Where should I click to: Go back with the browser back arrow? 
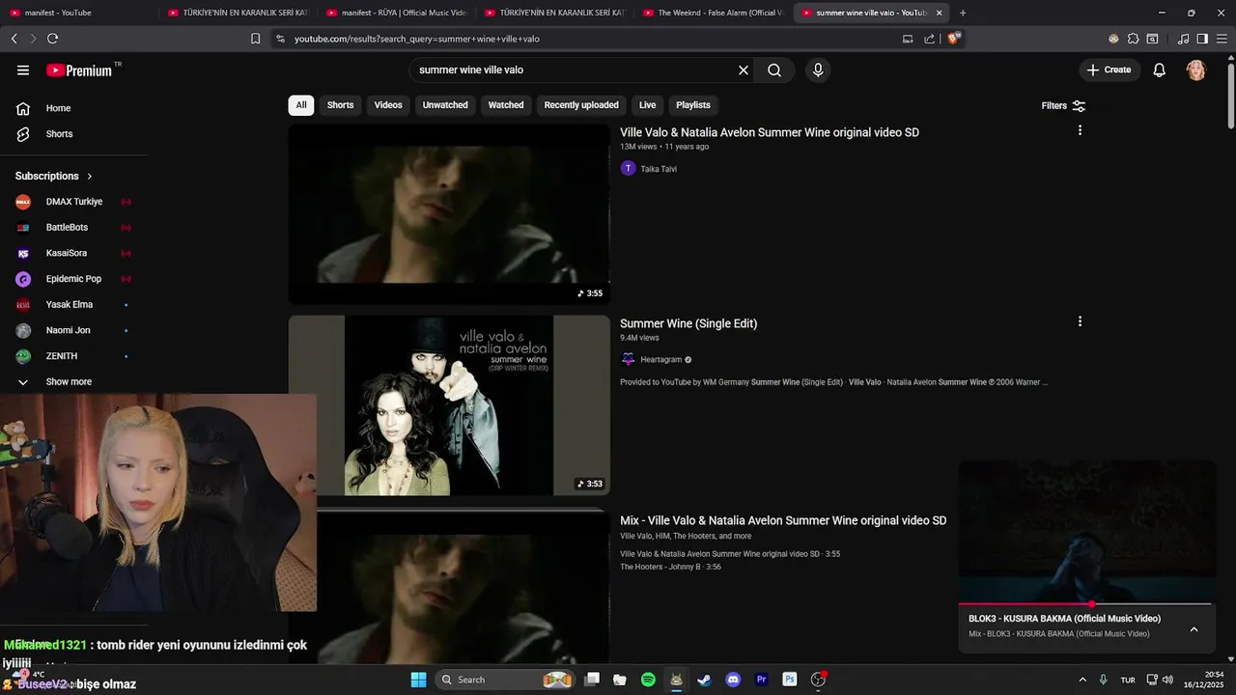click(x=14, y=39)
